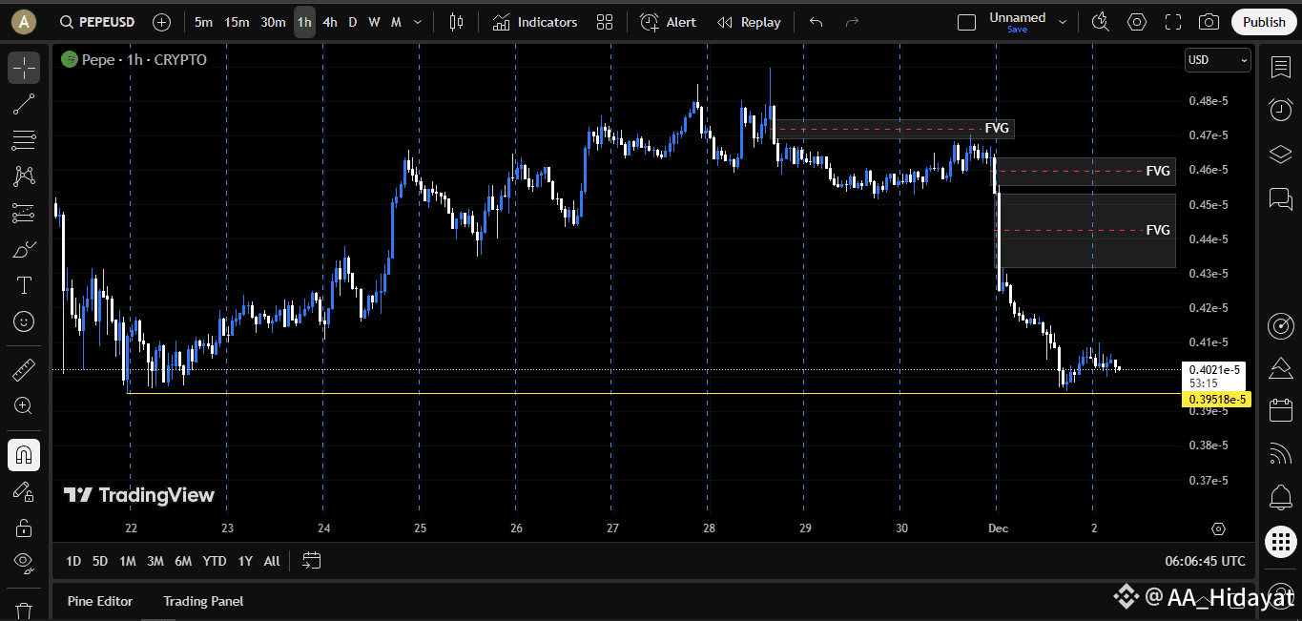
Task: Start bar Replay mode
Action: tap(749, 22)
